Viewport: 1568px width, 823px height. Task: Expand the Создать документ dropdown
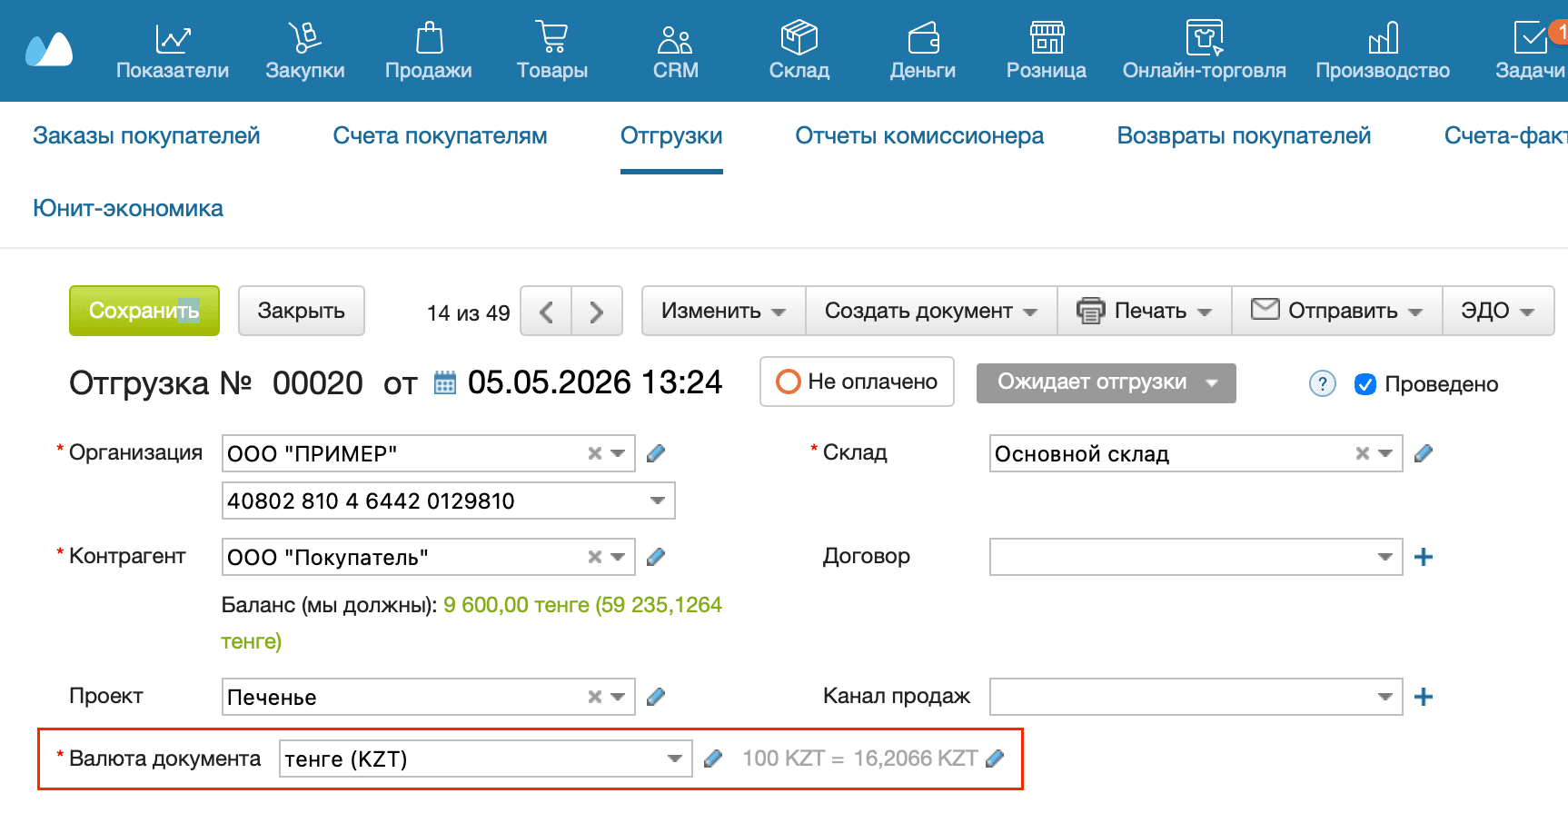[931, 311]
